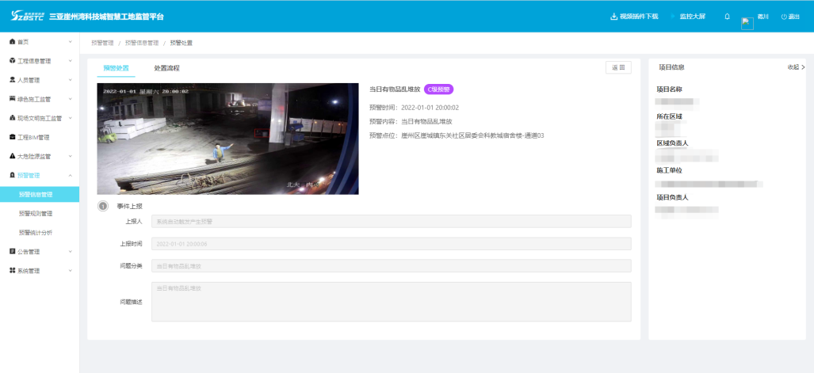Click the 视频插件下载 download icon
This screenshot has height=373, width=814.
coord(613,17)
